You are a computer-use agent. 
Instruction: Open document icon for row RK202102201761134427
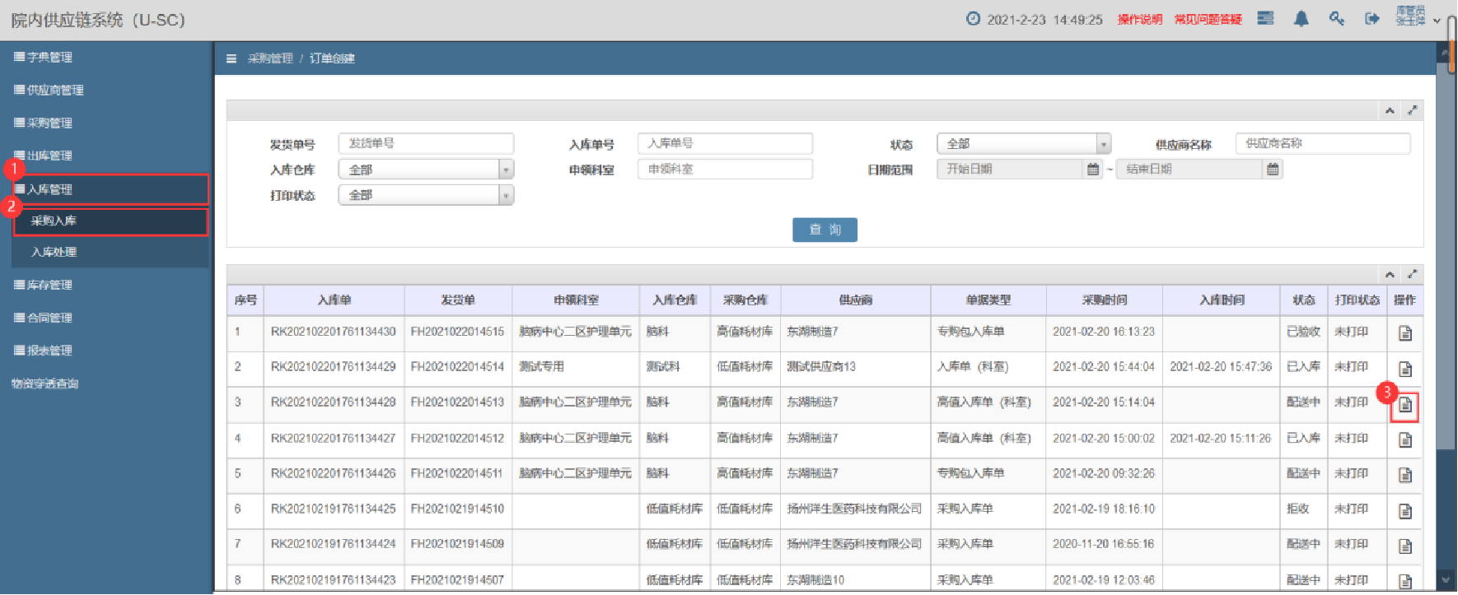[1405, 440]
